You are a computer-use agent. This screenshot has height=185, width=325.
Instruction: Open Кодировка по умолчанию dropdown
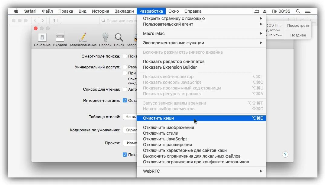[x=130, y=130]
